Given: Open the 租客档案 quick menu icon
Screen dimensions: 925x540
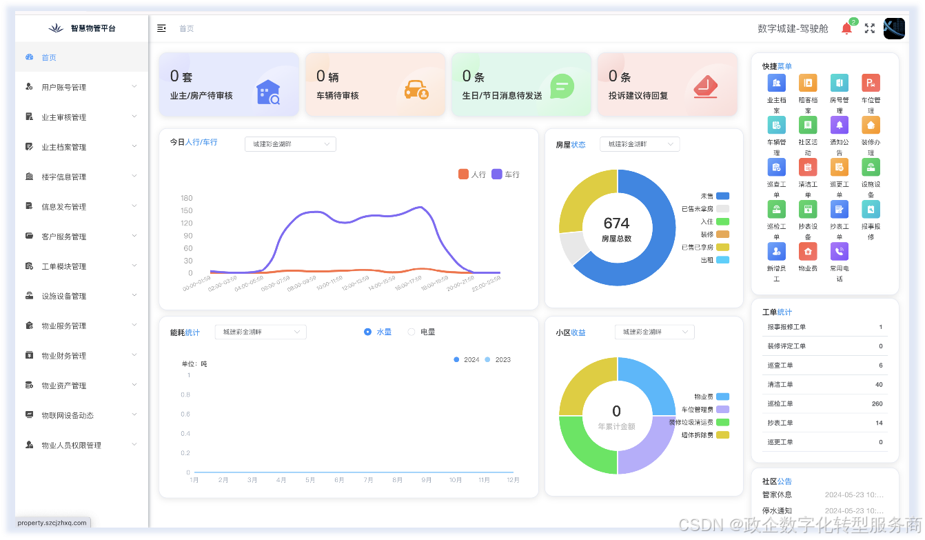Looking at the screenshot, I should [808, 83].
